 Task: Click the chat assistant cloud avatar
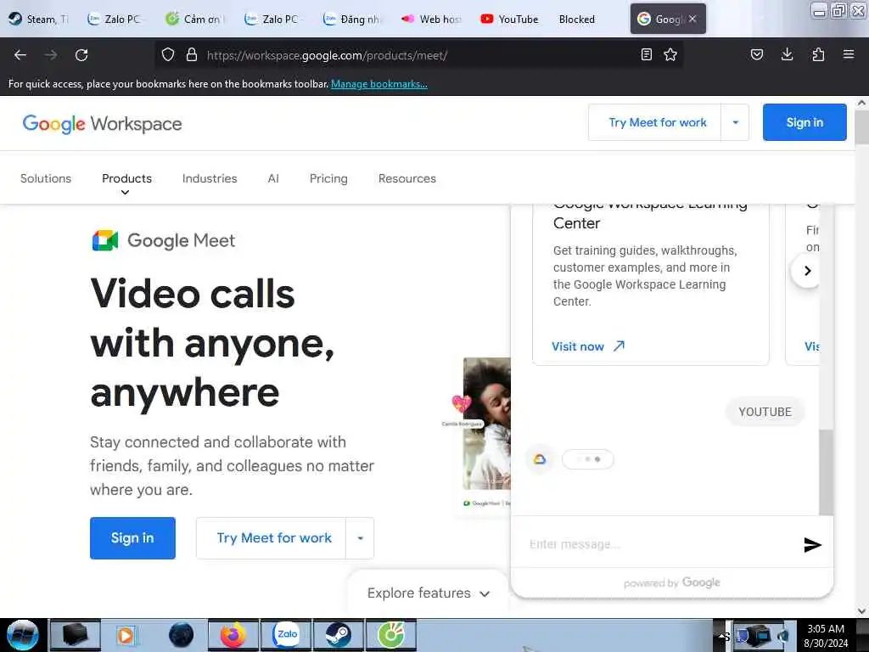pos(540,459)
